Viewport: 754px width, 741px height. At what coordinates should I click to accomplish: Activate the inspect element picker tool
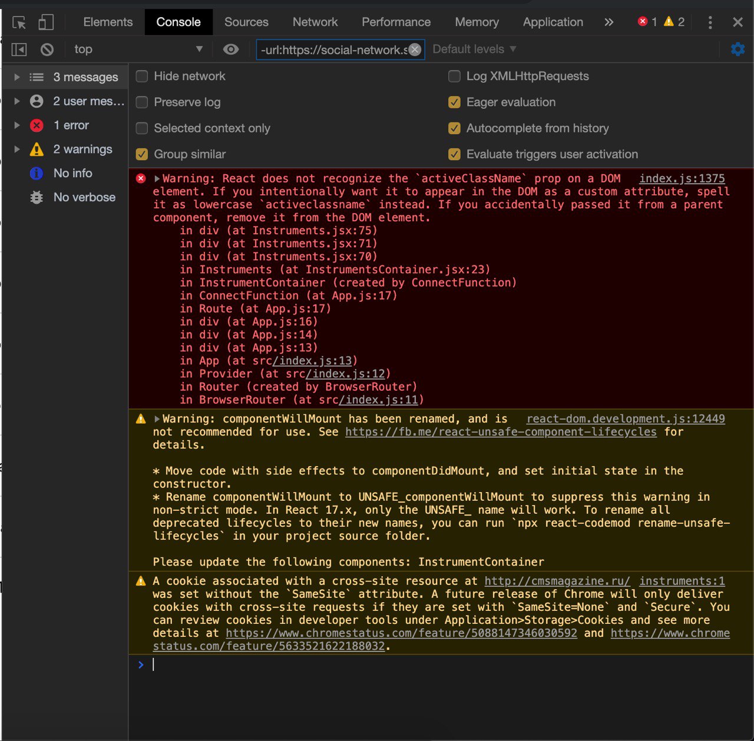click(19, 22)
